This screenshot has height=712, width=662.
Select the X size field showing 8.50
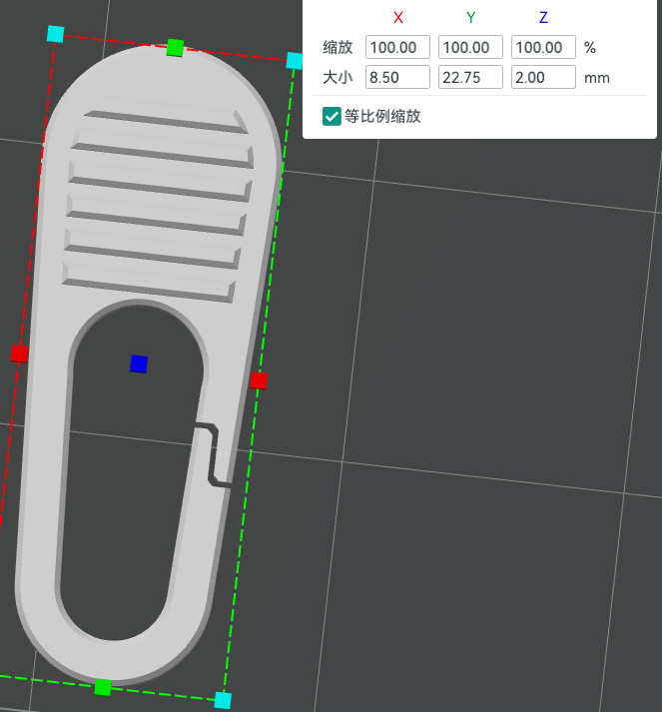(x=397, y=77)
